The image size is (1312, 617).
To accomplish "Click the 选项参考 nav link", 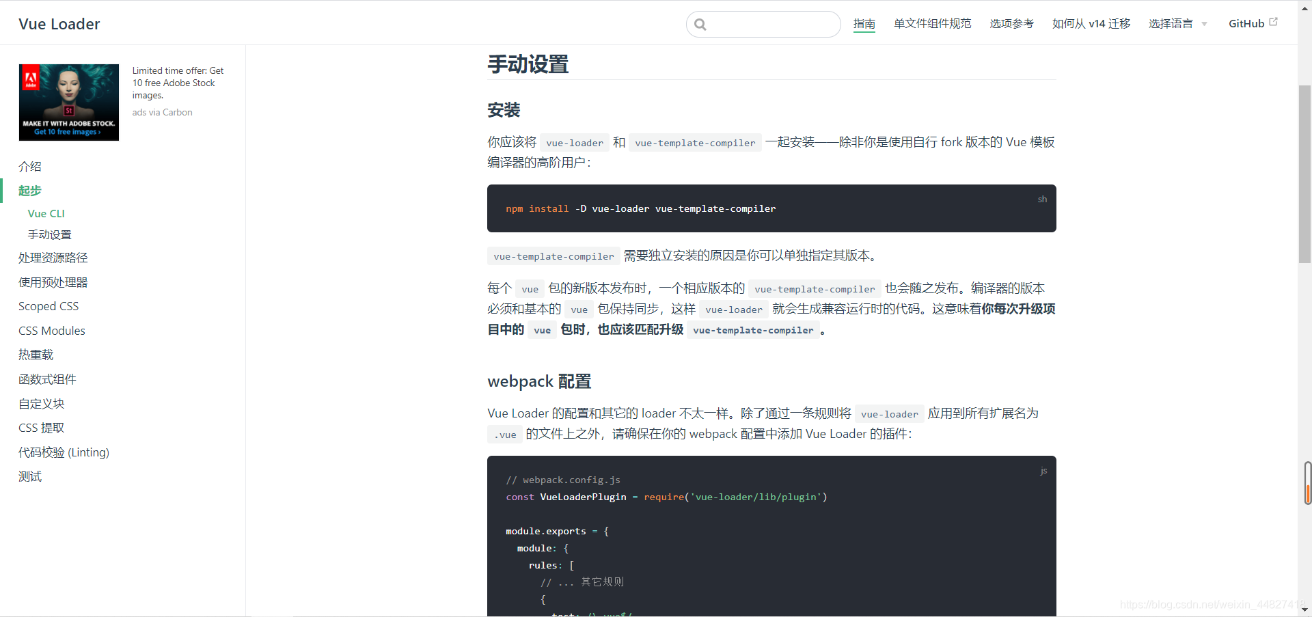I will pyautogui.click(x=1011, y=23).
